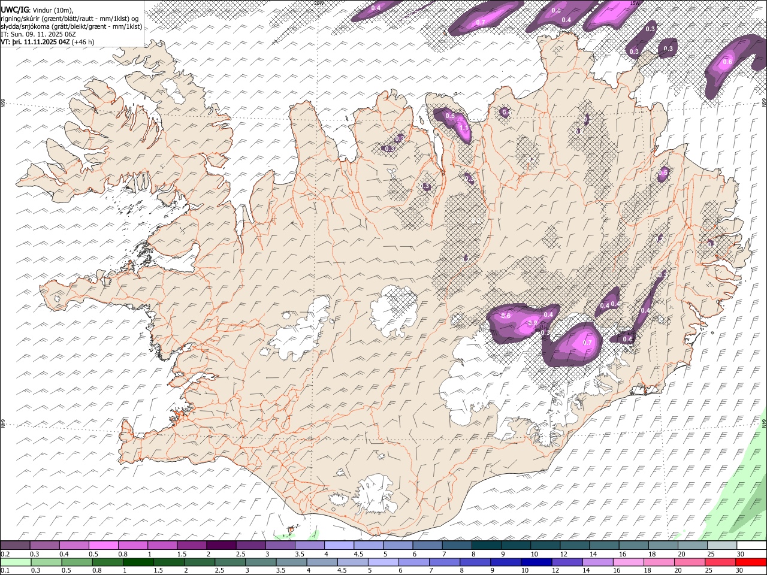Image resolution: width=767 pixels, height=575 pixels.
Task: Click the '1.1' snowfall value label
Action: pyautogui.click(x=464, y=128)
